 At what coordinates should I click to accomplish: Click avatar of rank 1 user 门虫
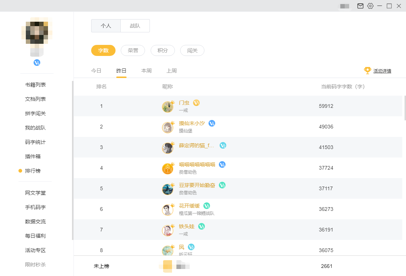(168, 107)
